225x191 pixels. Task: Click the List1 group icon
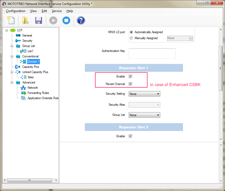tap(23, 51)
